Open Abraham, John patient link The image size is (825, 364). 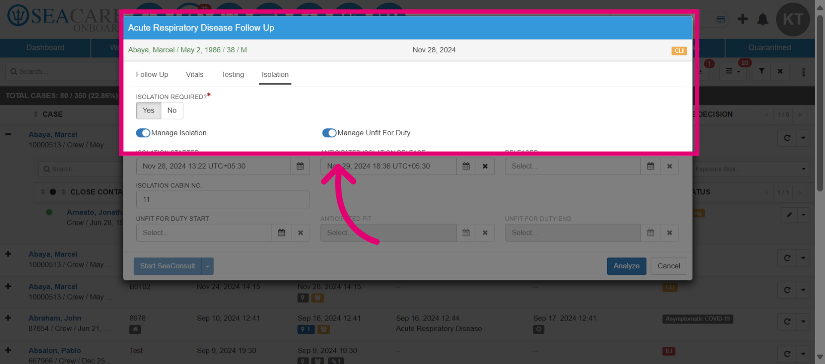click(x=55, y=318)
